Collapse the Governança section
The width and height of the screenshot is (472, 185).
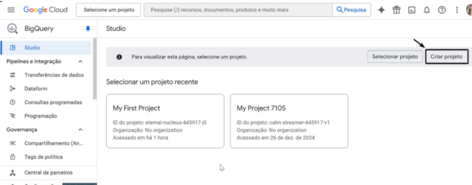tap(80, 130)
